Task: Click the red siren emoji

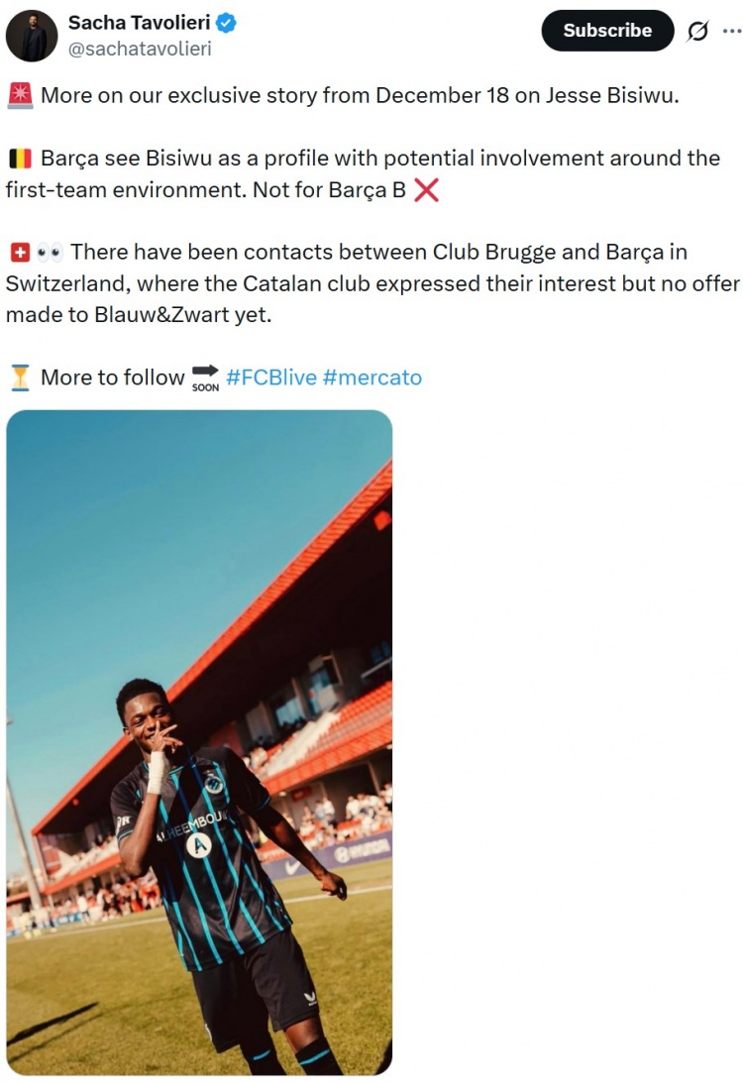Action: (19, 96)
